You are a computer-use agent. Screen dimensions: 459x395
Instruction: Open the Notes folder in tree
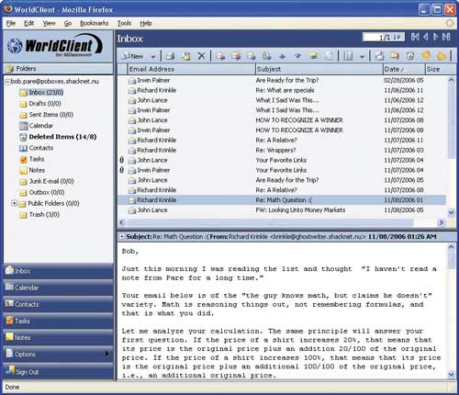click(32, 170)
